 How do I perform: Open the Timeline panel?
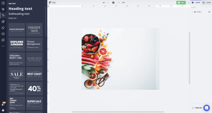point(197,108)
